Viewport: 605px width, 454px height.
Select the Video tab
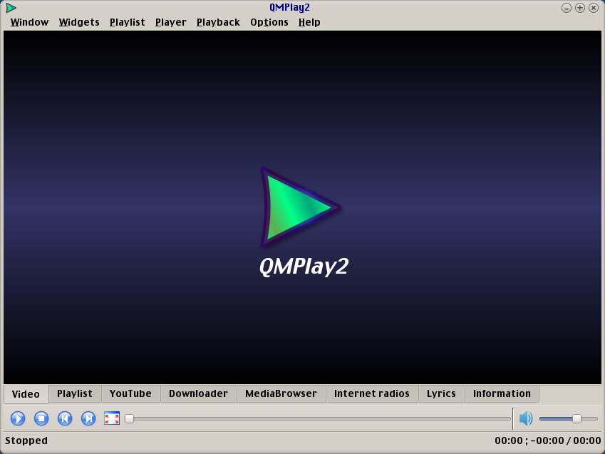pyautogui.click(x=26, y=394)
